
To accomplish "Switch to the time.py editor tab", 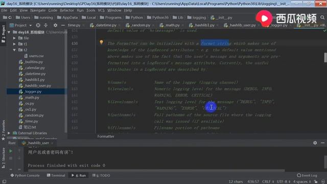I will coord(74,25).
